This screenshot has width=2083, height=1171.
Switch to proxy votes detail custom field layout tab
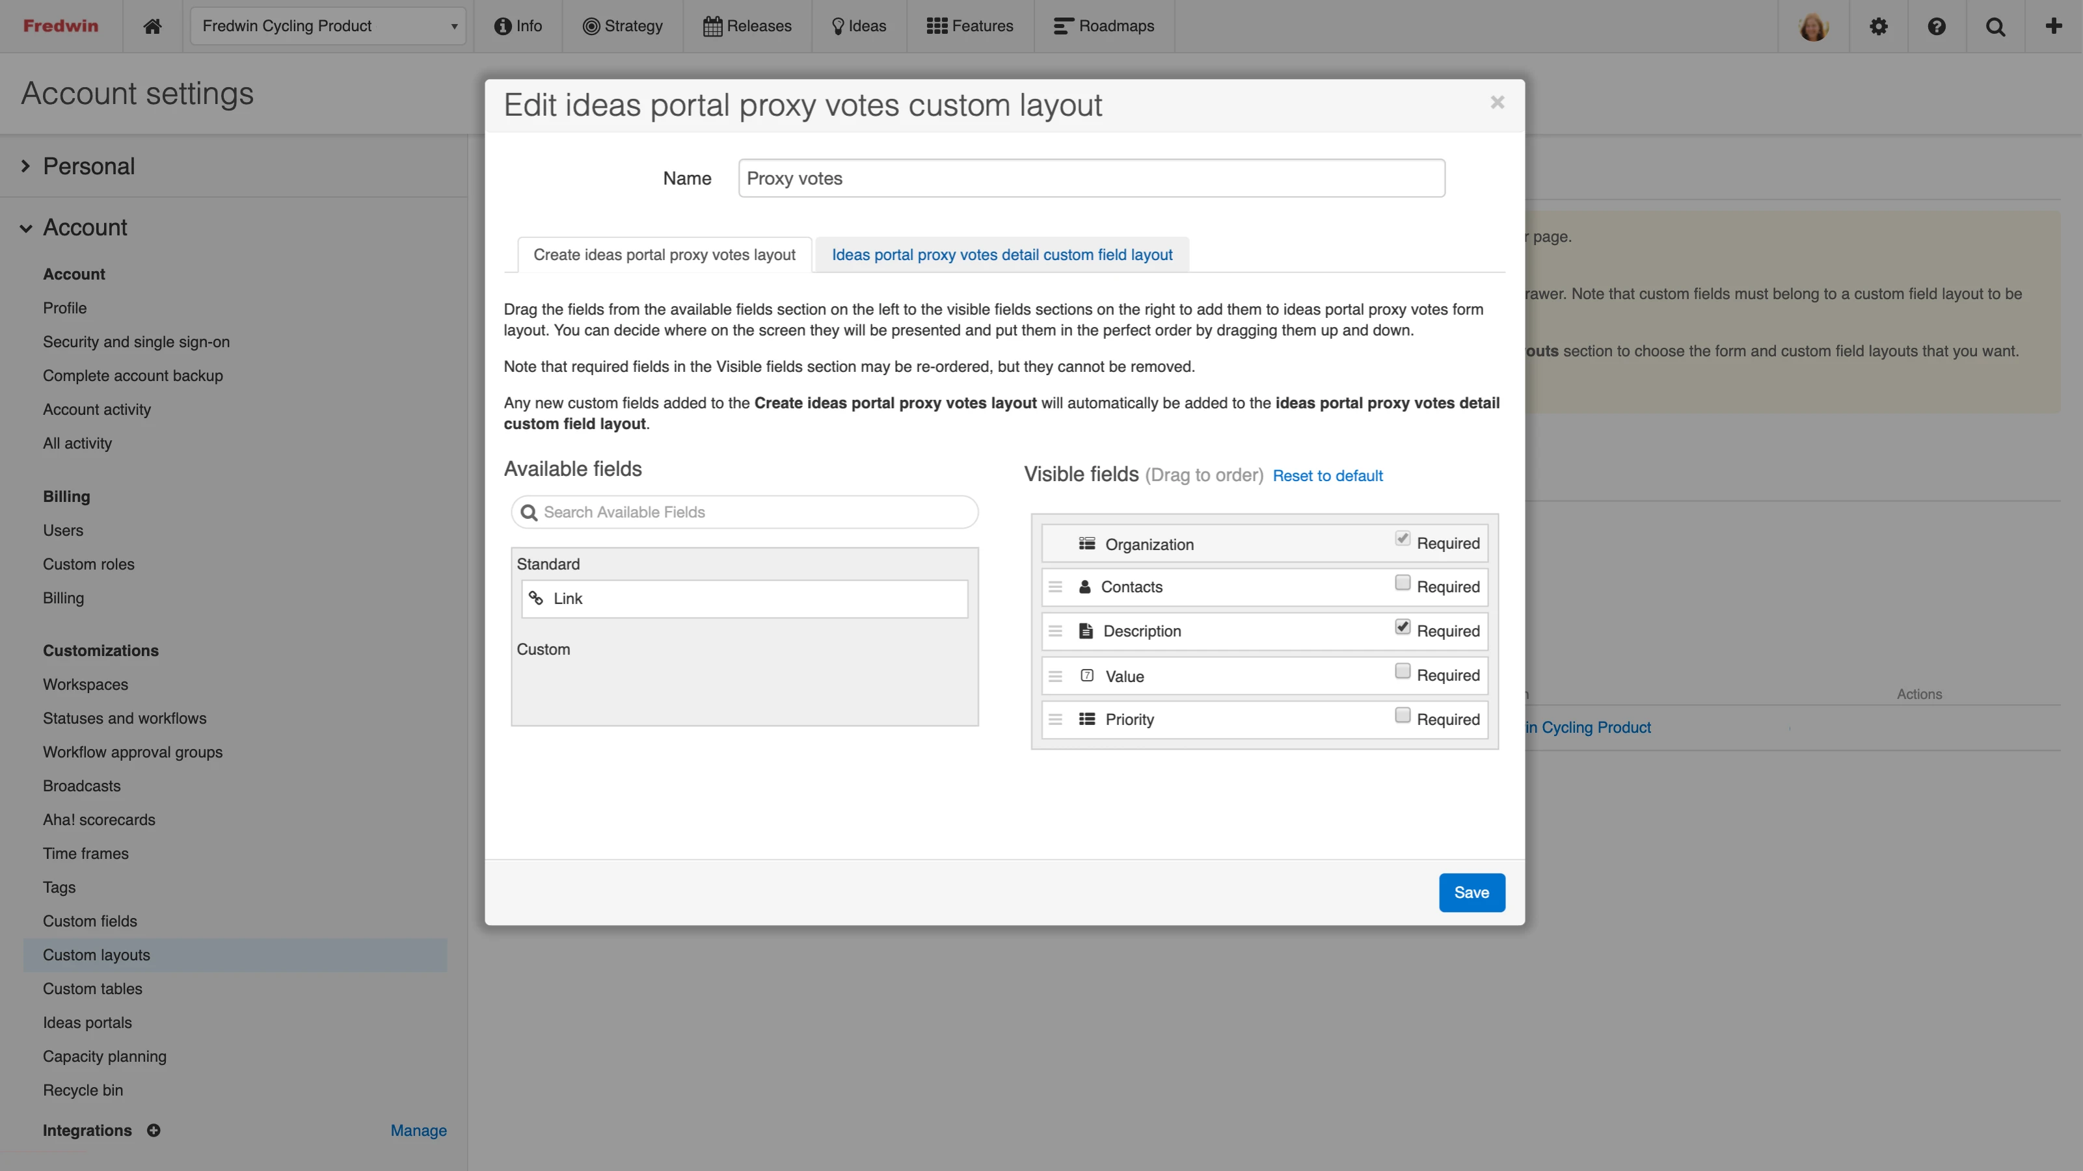pos(1001,255)
